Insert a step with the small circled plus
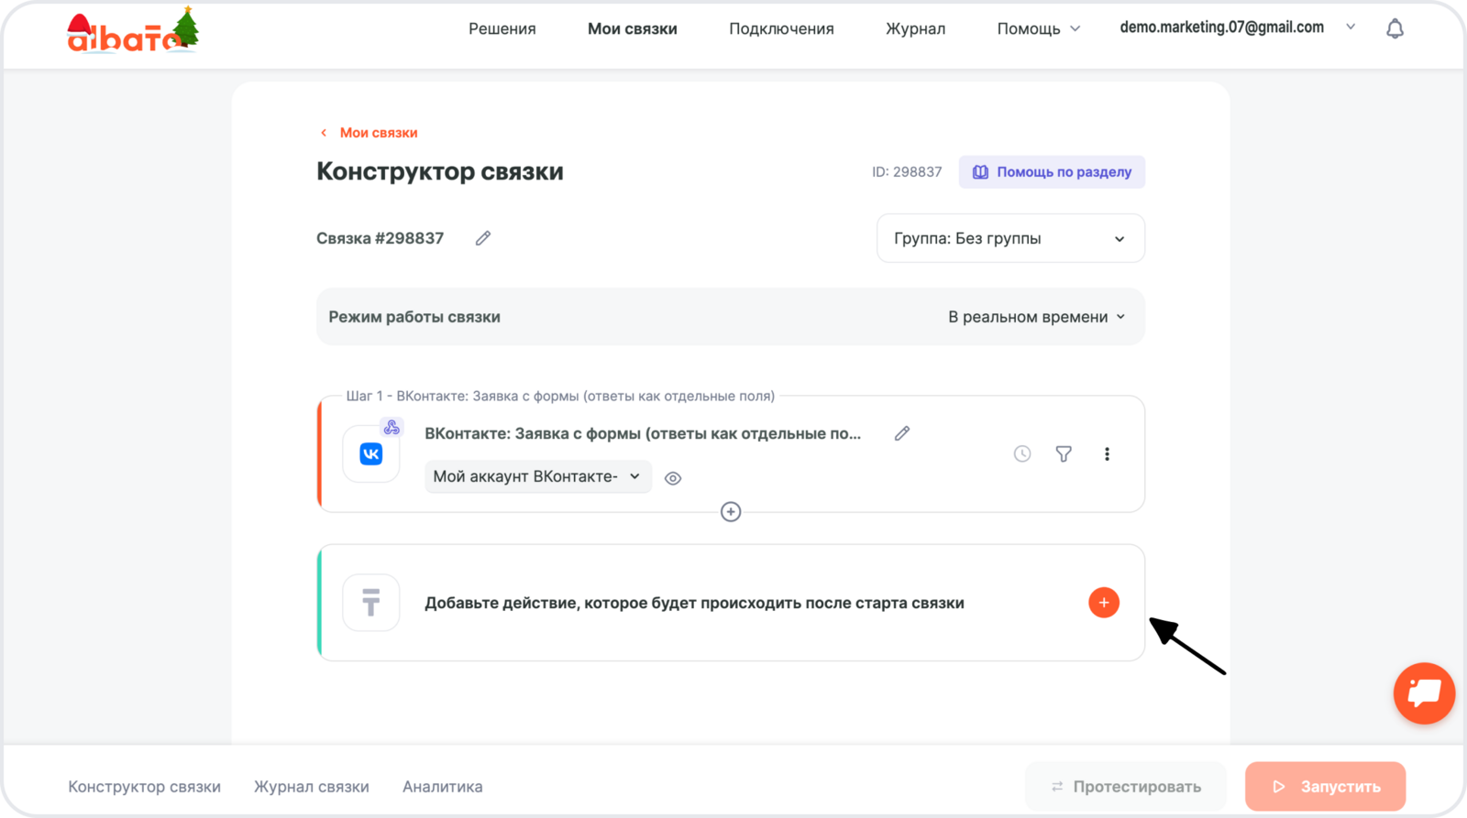 (x=731, y=512)
